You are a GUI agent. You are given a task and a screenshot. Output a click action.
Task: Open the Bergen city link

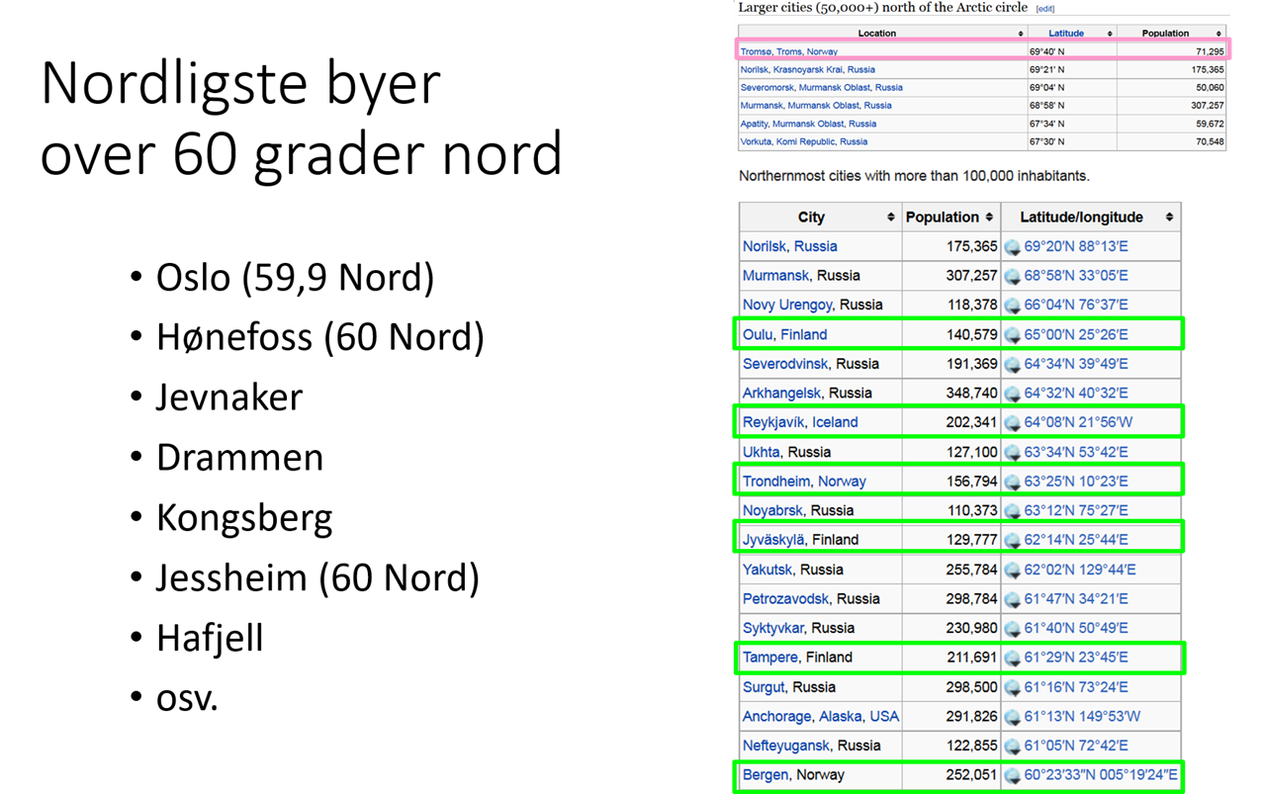point(766,775)
